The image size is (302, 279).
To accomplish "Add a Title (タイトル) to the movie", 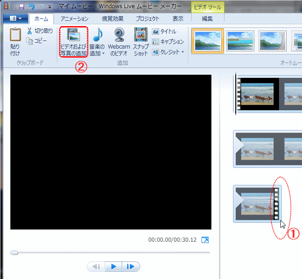I will (165, 31).
